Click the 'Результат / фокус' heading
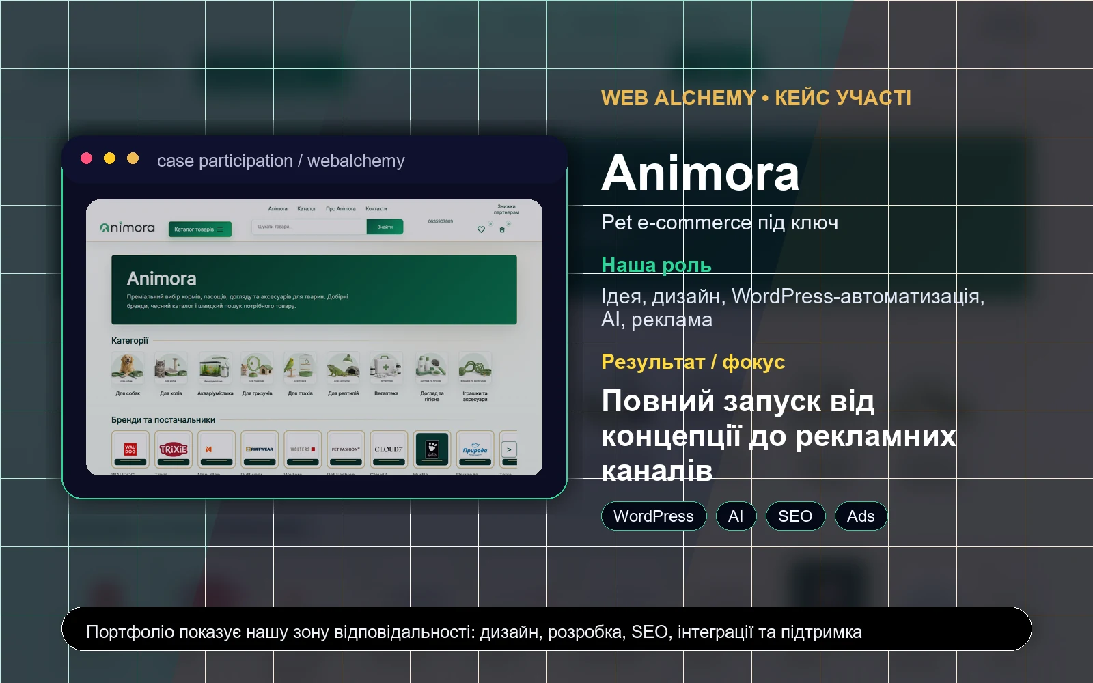This screenshot has height=683, width=1093. [x=693, y=362]
